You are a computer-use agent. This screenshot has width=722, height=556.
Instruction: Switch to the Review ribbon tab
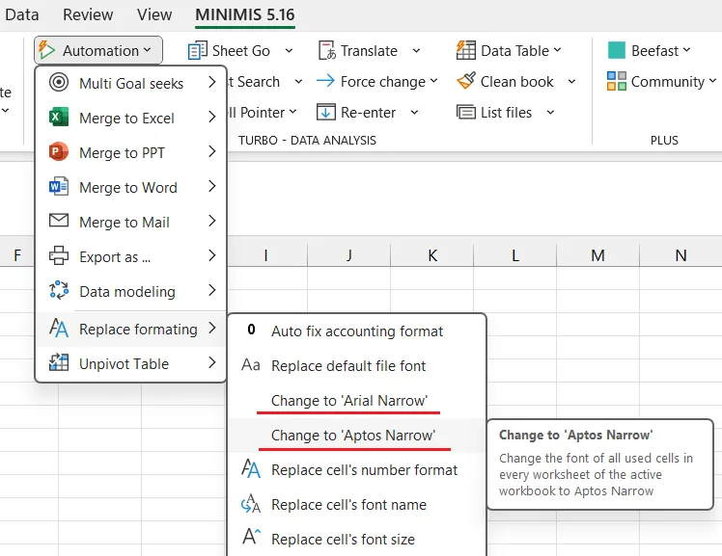click(88, 14)
